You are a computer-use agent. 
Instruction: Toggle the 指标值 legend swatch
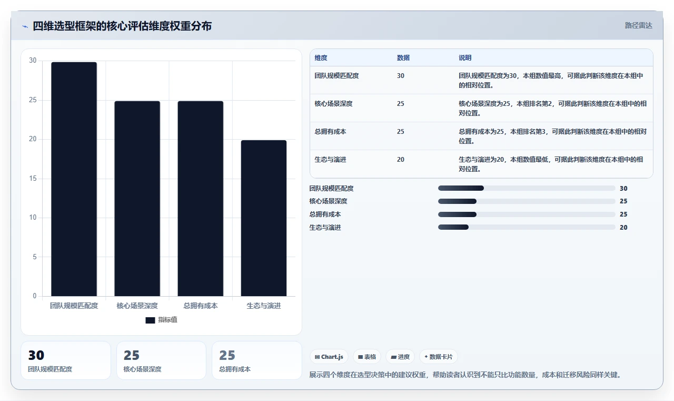(x=150, y=320)
